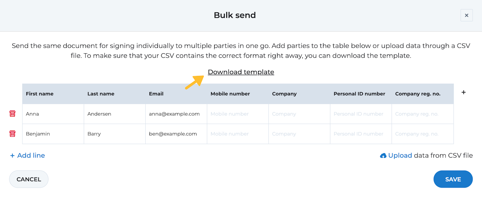This screenshot has height=197, width=482.
Task: Click the plus icon beside table header
Action: coord(464,92)
